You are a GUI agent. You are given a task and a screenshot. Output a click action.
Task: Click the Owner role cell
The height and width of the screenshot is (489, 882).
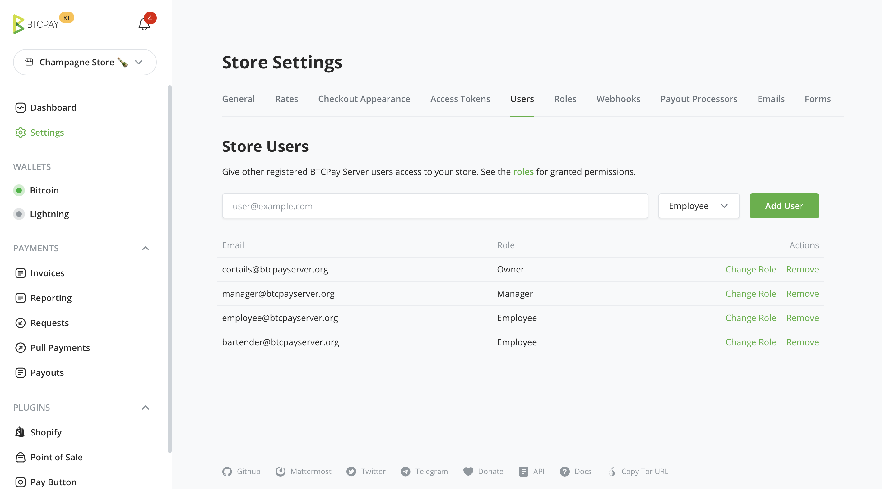[510, 269]
